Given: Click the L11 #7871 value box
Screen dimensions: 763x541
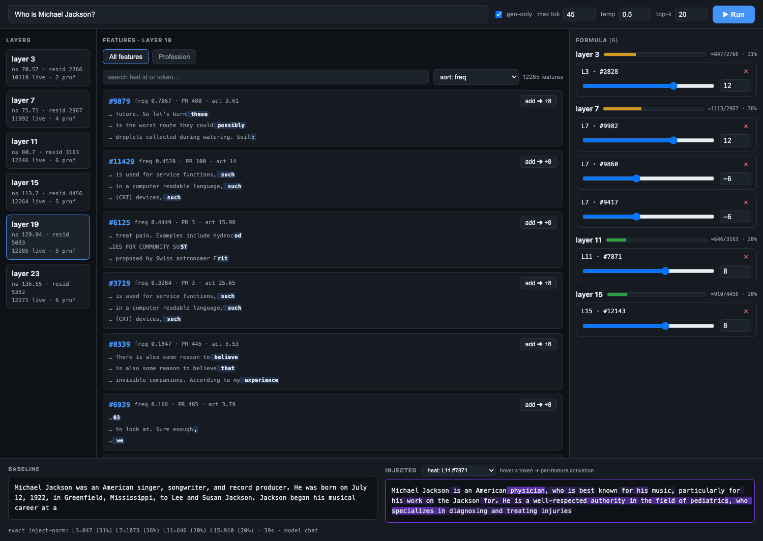Looking at the screenshot, I should point(735,271).
